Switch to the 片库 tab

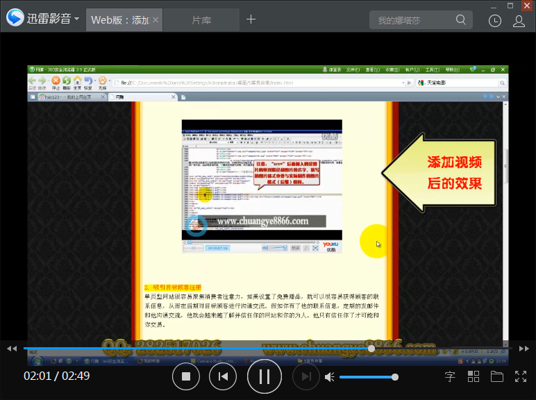click(x=201, y=20)
